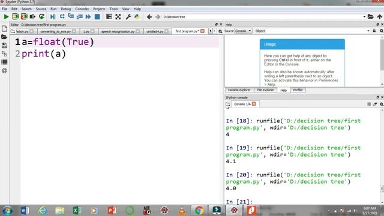This screenshot has height=216, width=384.
Task: Run the file with the green play button
Action: (6, 17)
